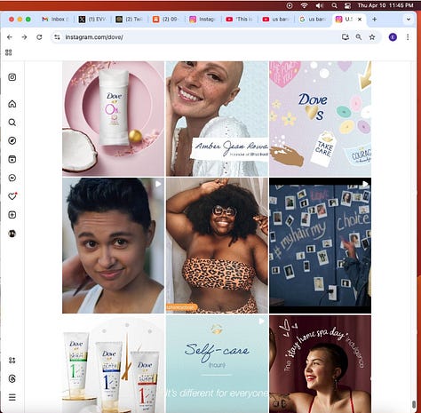
Task: Open Notifications heart icon
Action: (12, 196)
